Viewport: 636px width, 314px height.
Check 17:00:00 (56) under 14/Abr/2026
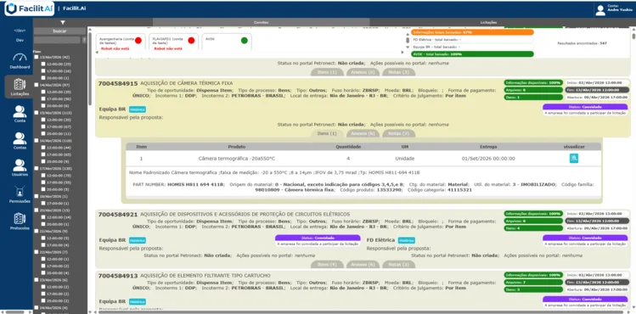pos(43,98)
